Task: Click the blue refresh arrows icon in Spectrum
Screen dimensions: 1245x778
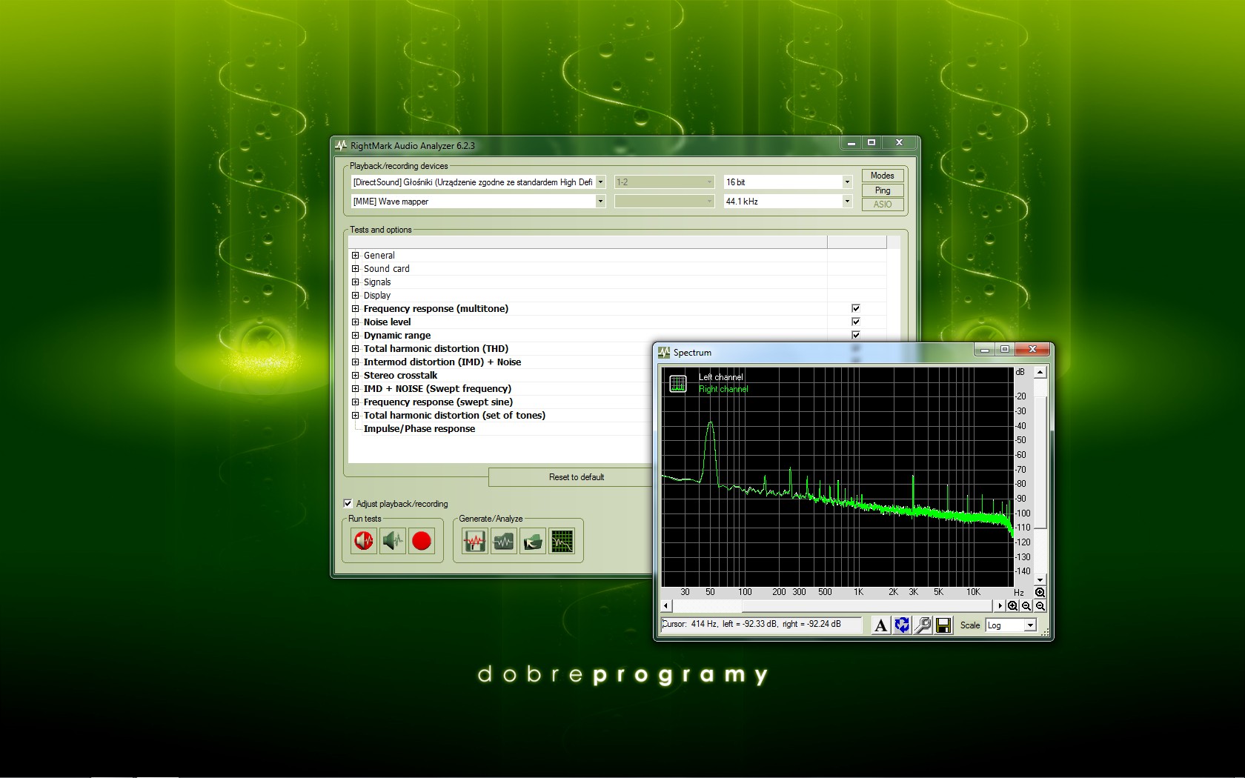Action: [902, 625]
